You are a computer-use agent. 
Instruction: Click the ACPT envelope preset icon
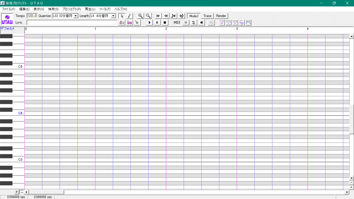(222, 22)
